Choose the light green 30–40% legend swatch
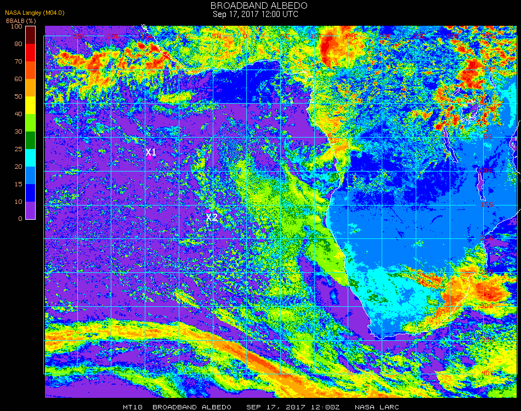 pyautogui.click(x=30, y=123)
